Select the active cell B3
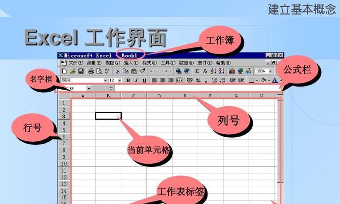Viewport: 340px width, 204px height. click(x=108, y=116)
